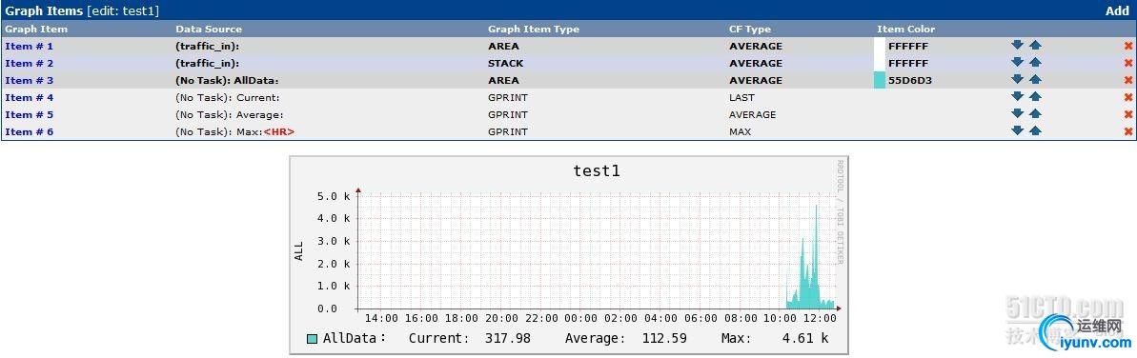Click the Graph Item column header
The width and height of the screenshot is (1137, 358).
click(36, 29)
